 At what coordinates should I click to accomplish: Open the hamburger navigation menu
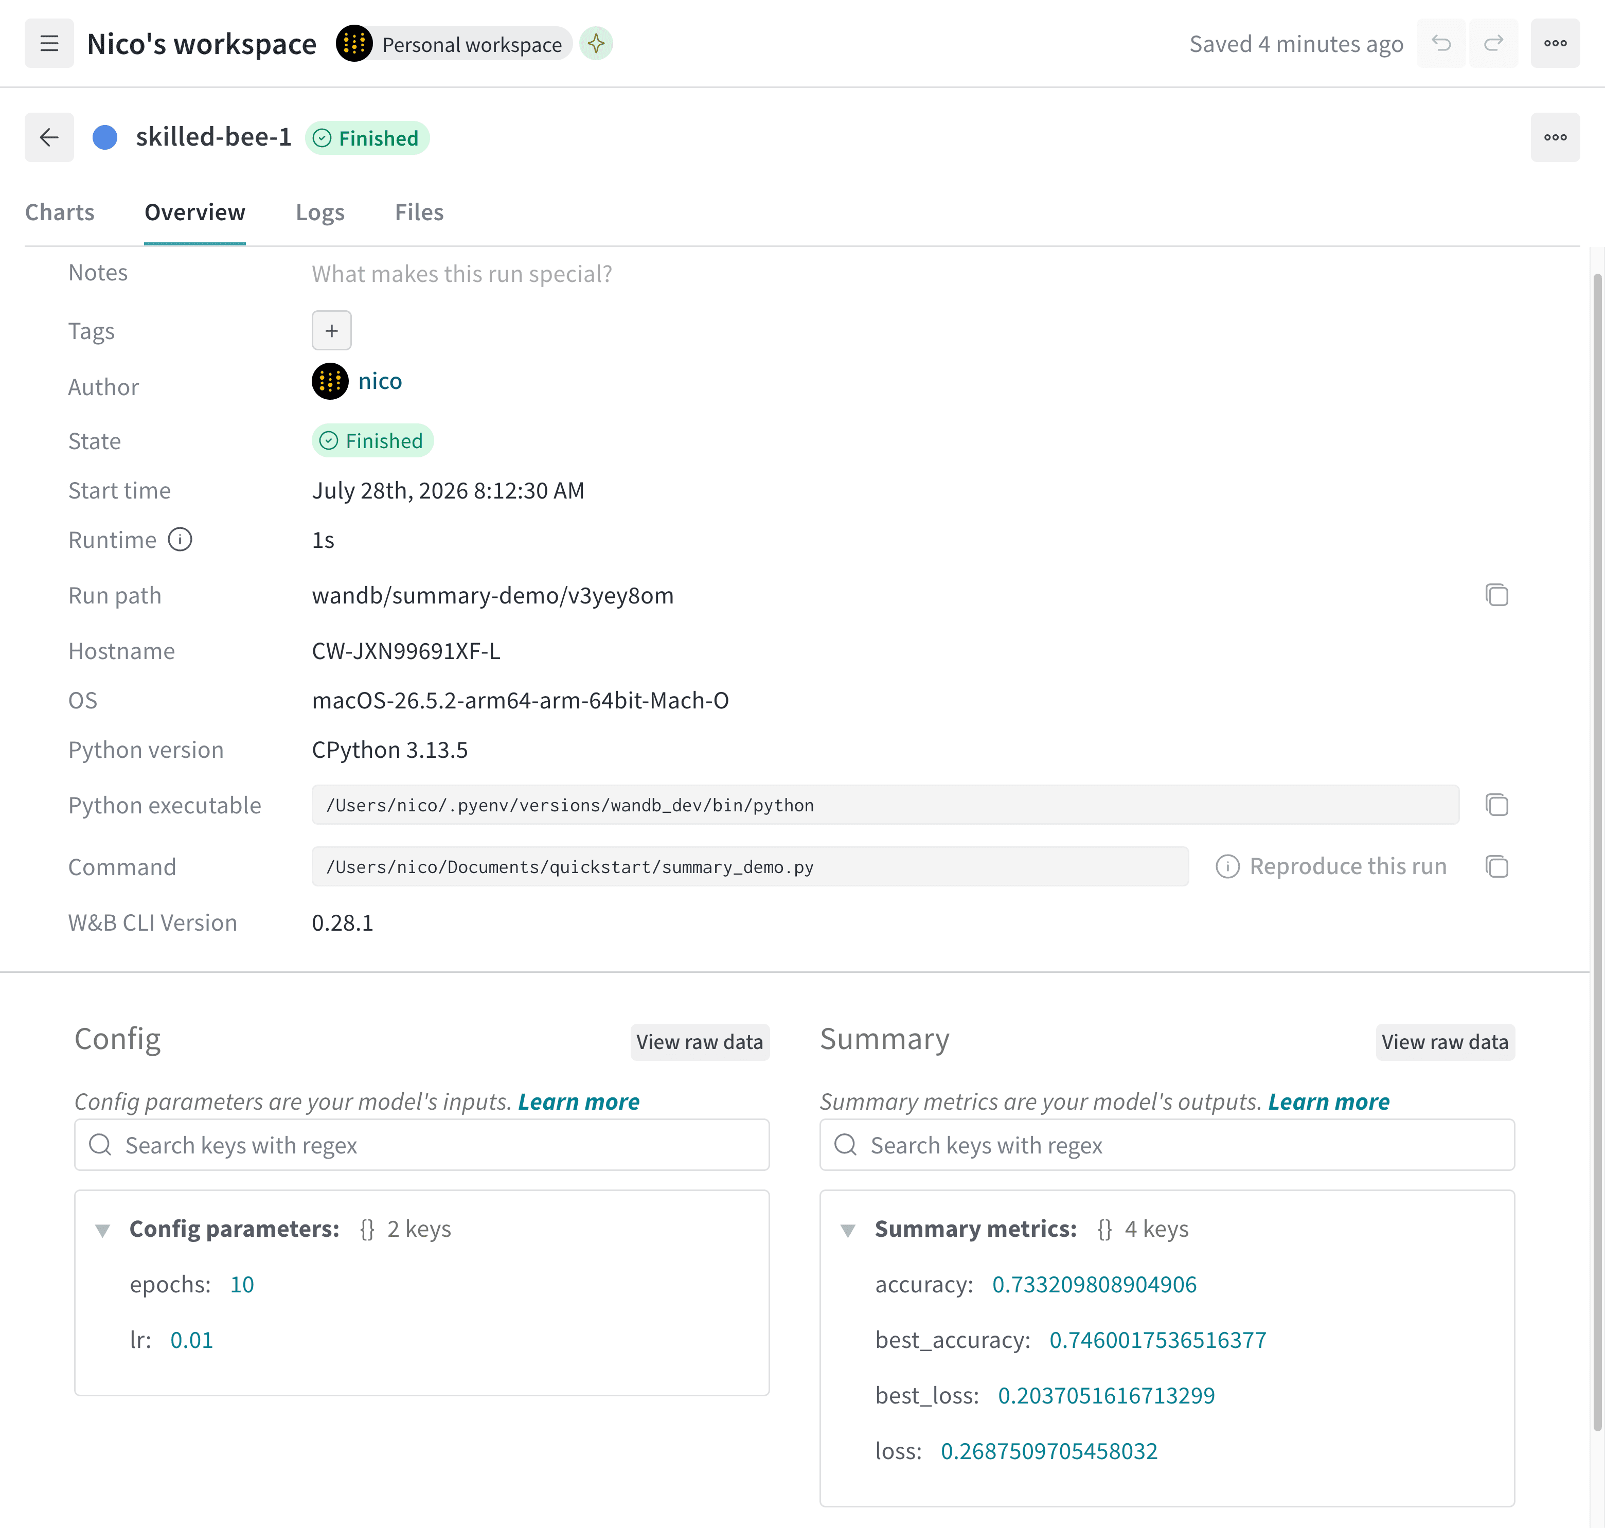49,43
